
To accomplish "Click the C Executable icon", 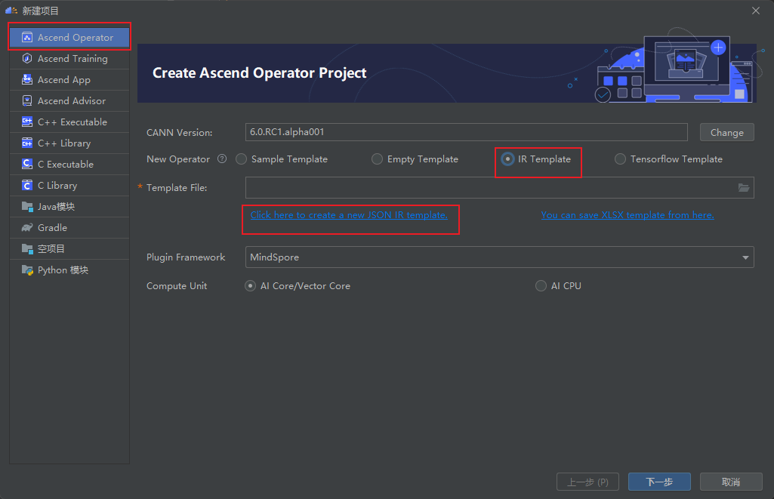I will (x=27, y=165).
